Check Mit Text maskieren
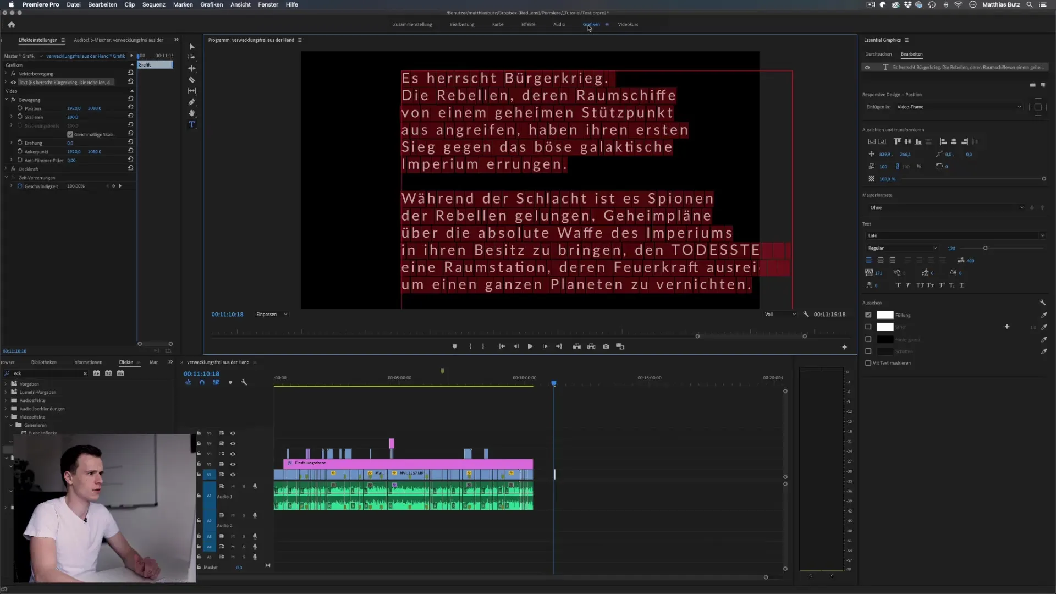Image resolution: width=1056 pixels, height=594 pixels. 868,363
